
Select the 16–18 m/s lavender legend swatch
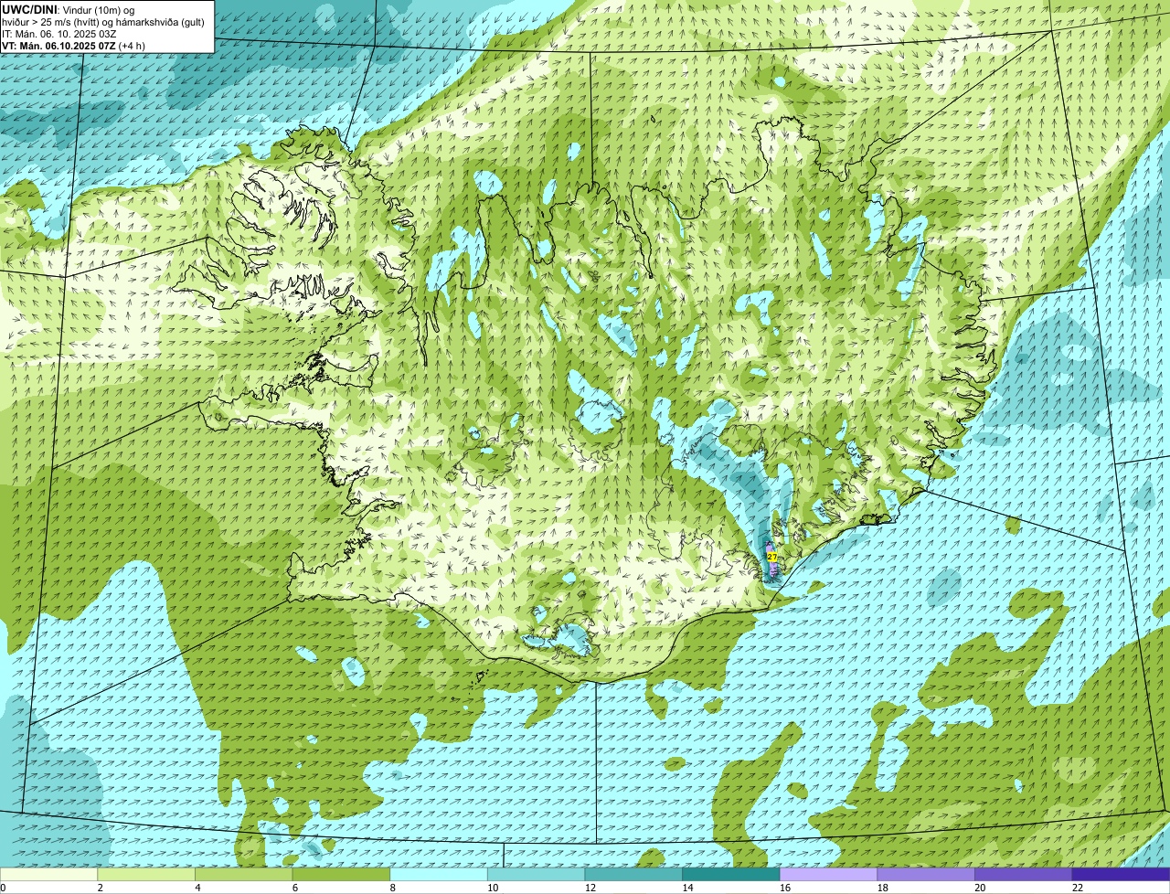pos(828,875)
